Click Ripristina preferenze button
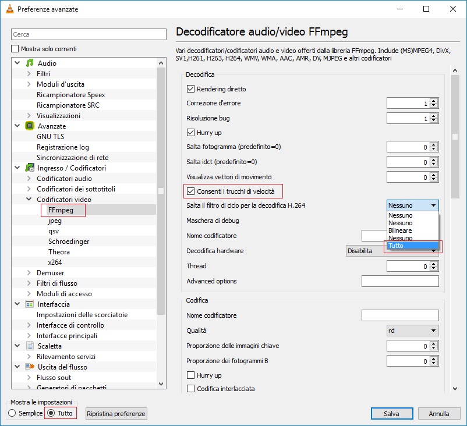This screenshot has width=467, height=426. [116, 414]
